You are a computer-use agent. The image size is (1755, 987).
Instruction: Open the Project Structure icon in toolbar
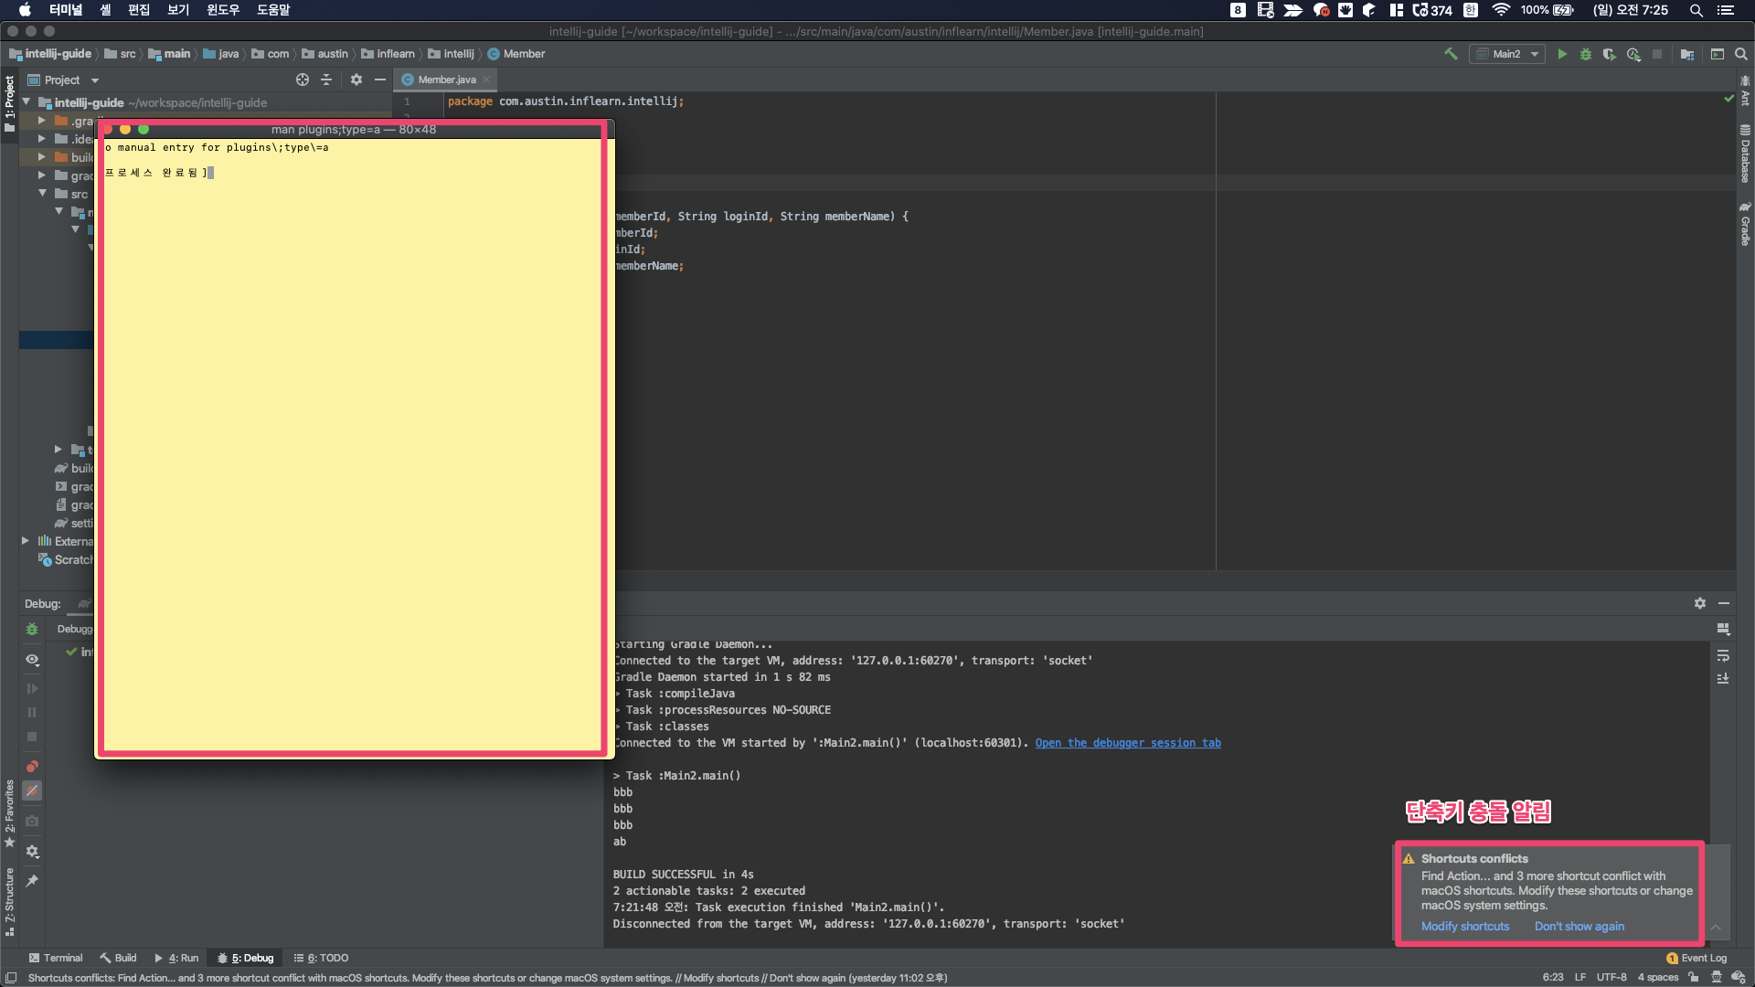[1687, 54]
